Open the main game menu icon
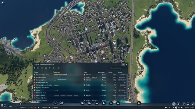This screenshot has height=109, width=195. (x=3, y=3)
